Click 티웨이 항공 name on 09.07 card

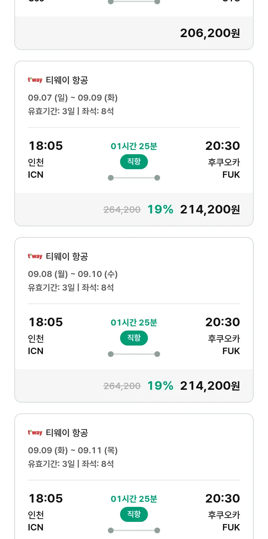coord(67,80)
